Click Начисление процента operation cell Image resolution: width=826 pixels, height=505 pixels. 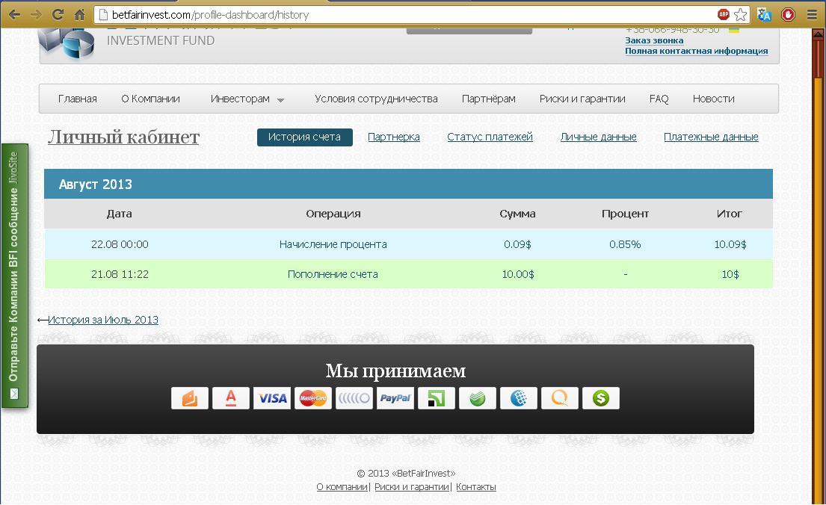333,244
